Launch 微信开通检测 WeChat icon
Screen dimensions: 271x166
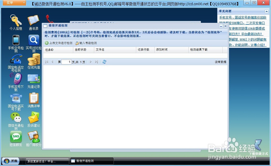pyautogui.click(x=16, y=118)
